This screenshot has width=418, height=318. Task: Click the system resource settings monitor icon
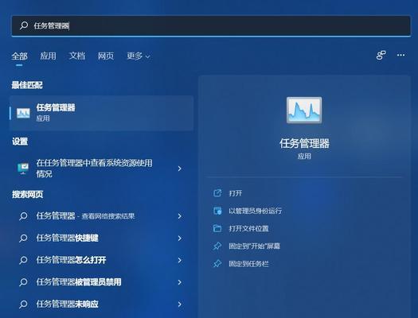click(x=23, y=169)
